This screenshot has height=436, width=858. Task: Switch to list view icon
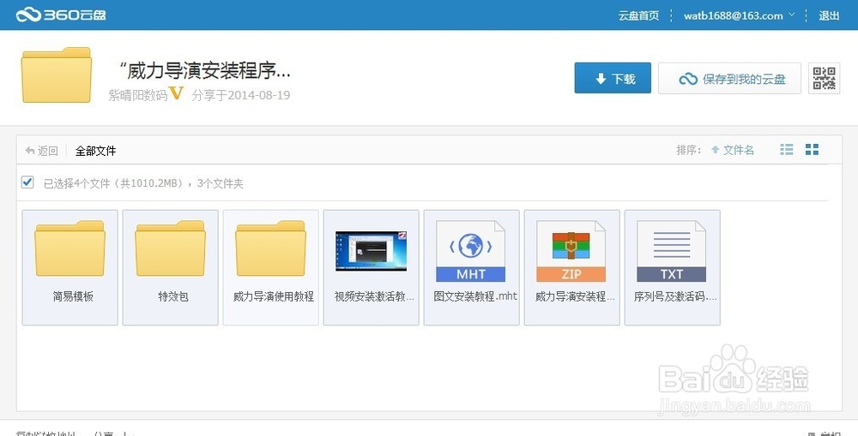coord(786,150)
